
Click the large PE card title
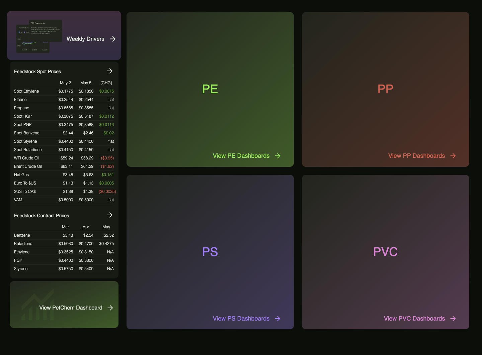(210, 89)
